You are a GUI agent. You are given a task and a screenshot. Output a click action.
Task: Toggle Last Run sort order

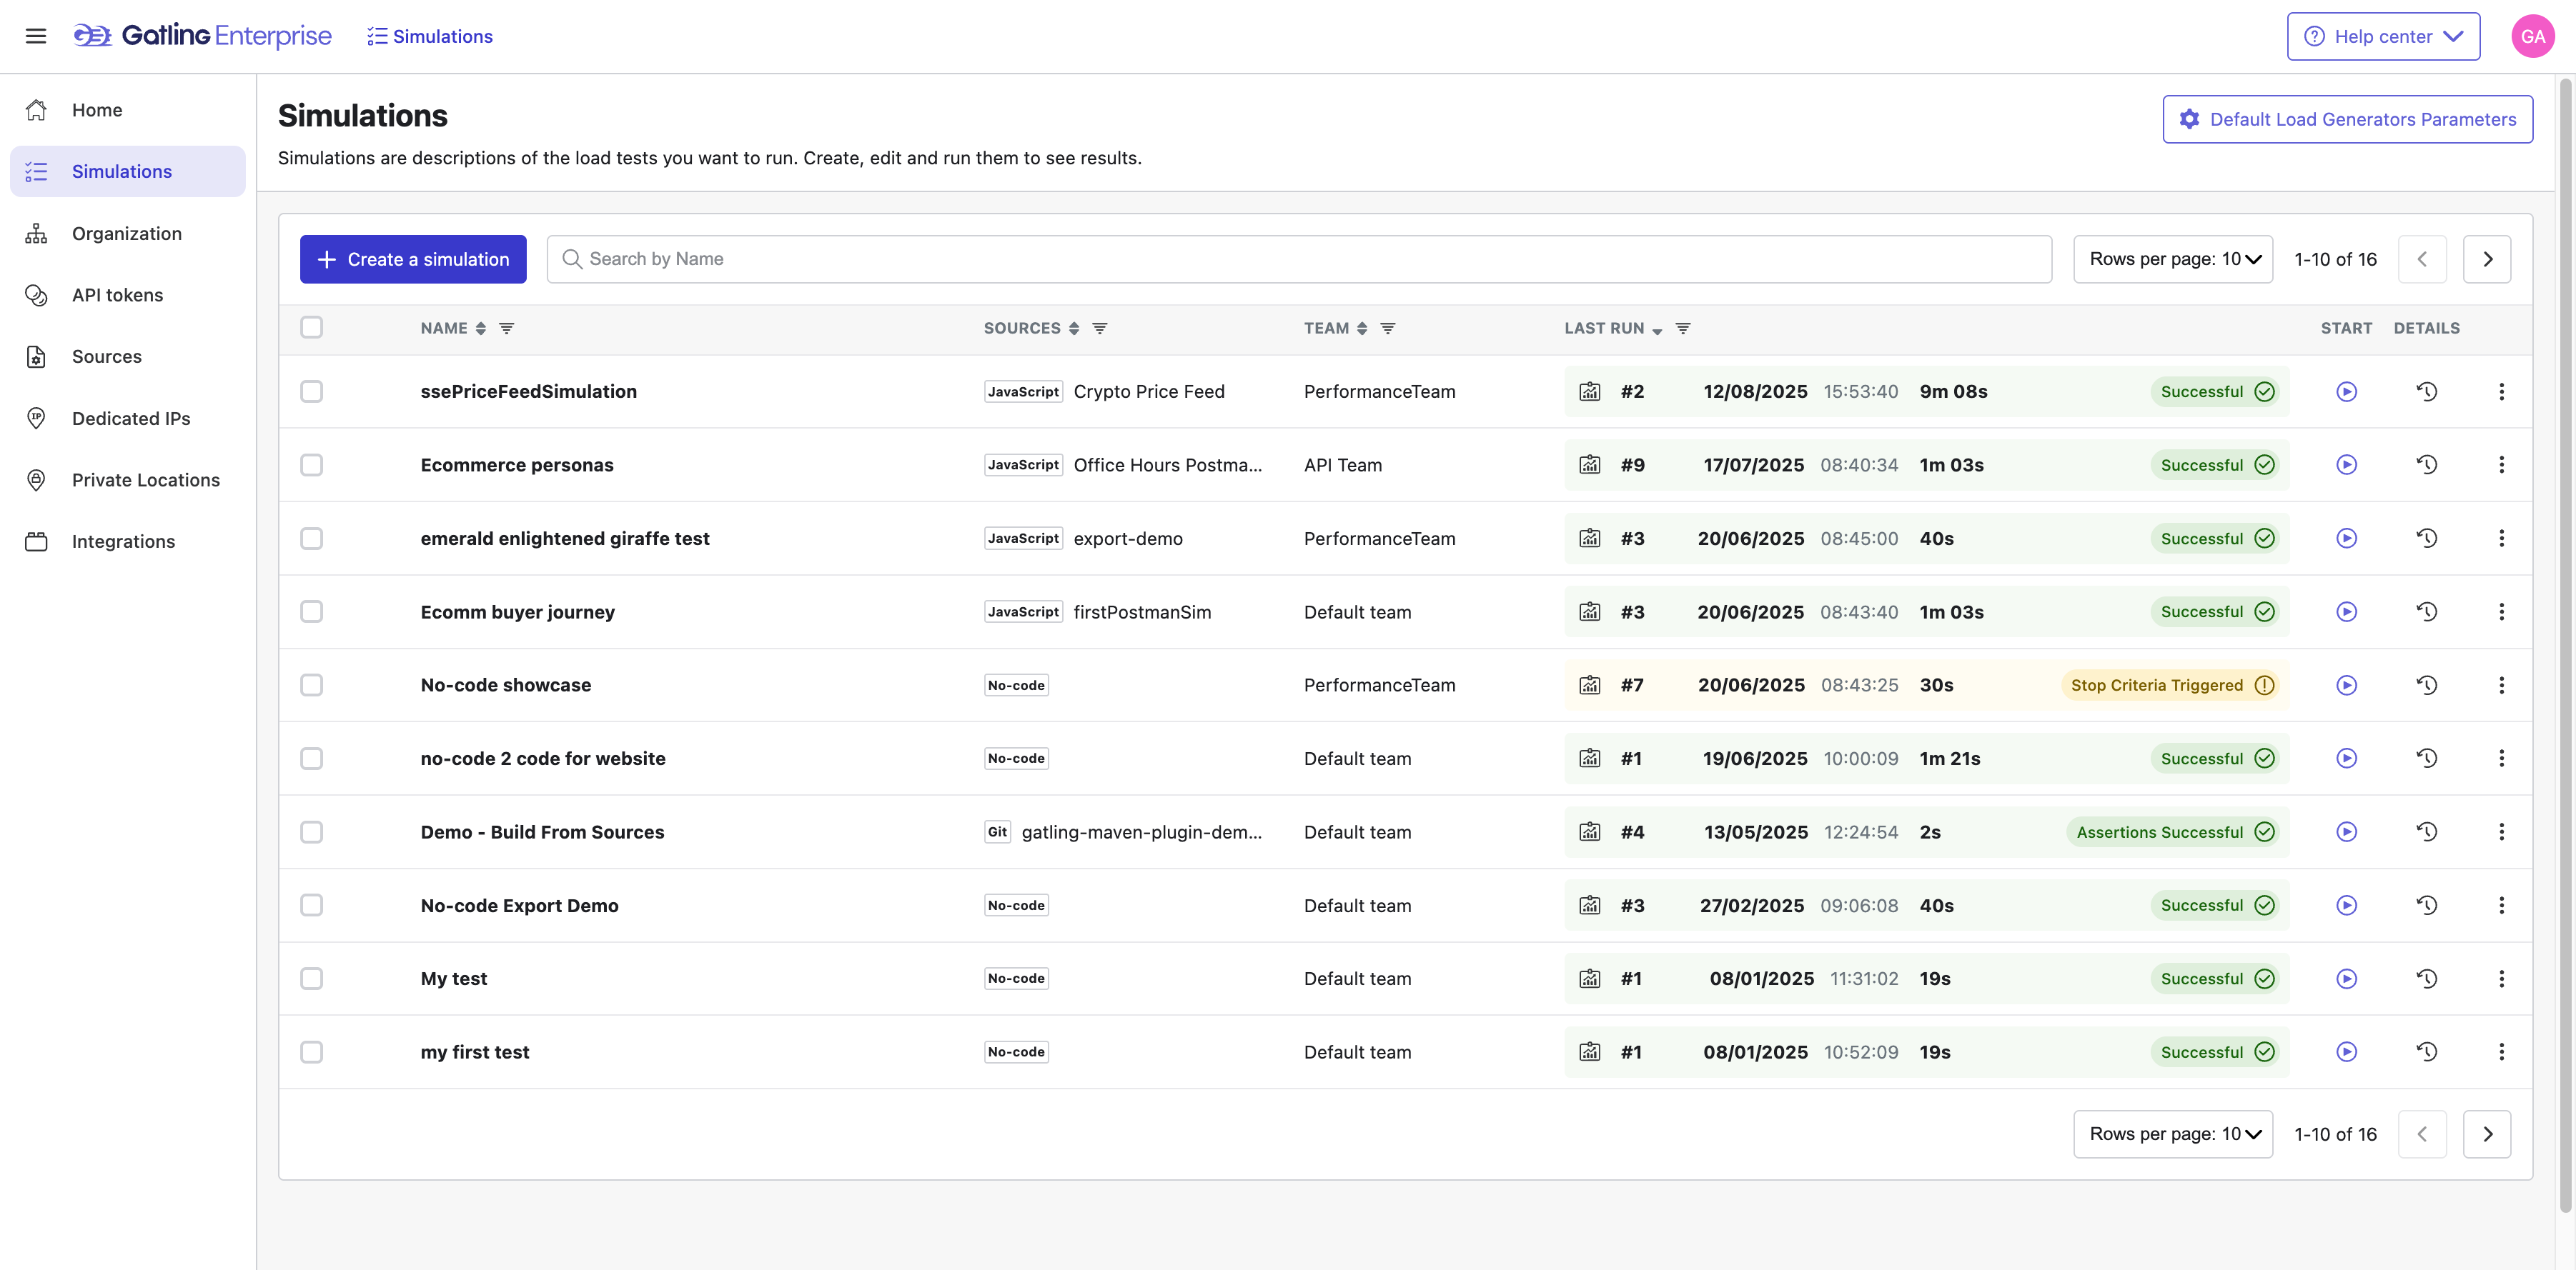[1657, 330]
